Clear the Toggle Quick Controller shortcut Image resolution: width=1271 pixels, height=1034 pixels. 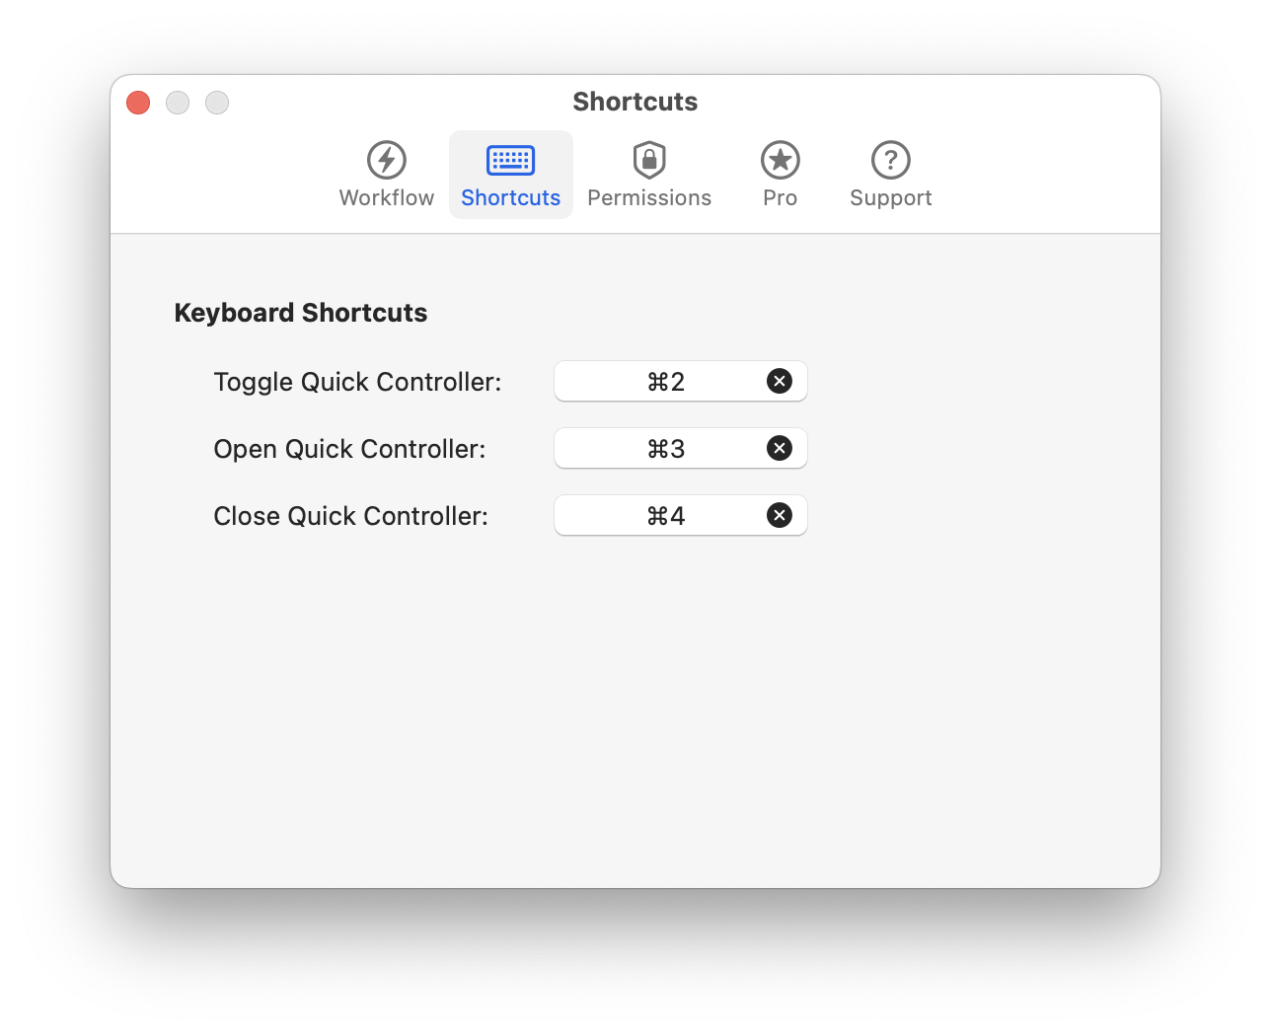pyautogui.click(x=780, y=382)
